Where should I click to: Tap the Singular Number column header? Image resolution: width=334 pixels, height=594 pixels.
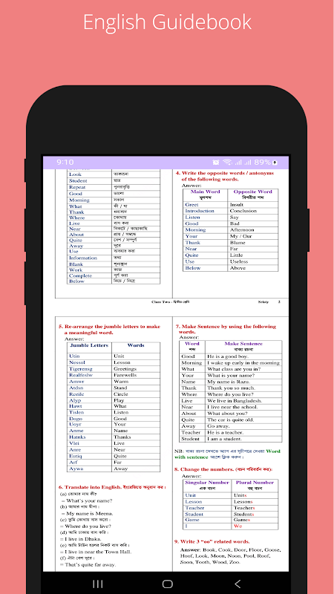pyautogui.click(x=207, y=482)
